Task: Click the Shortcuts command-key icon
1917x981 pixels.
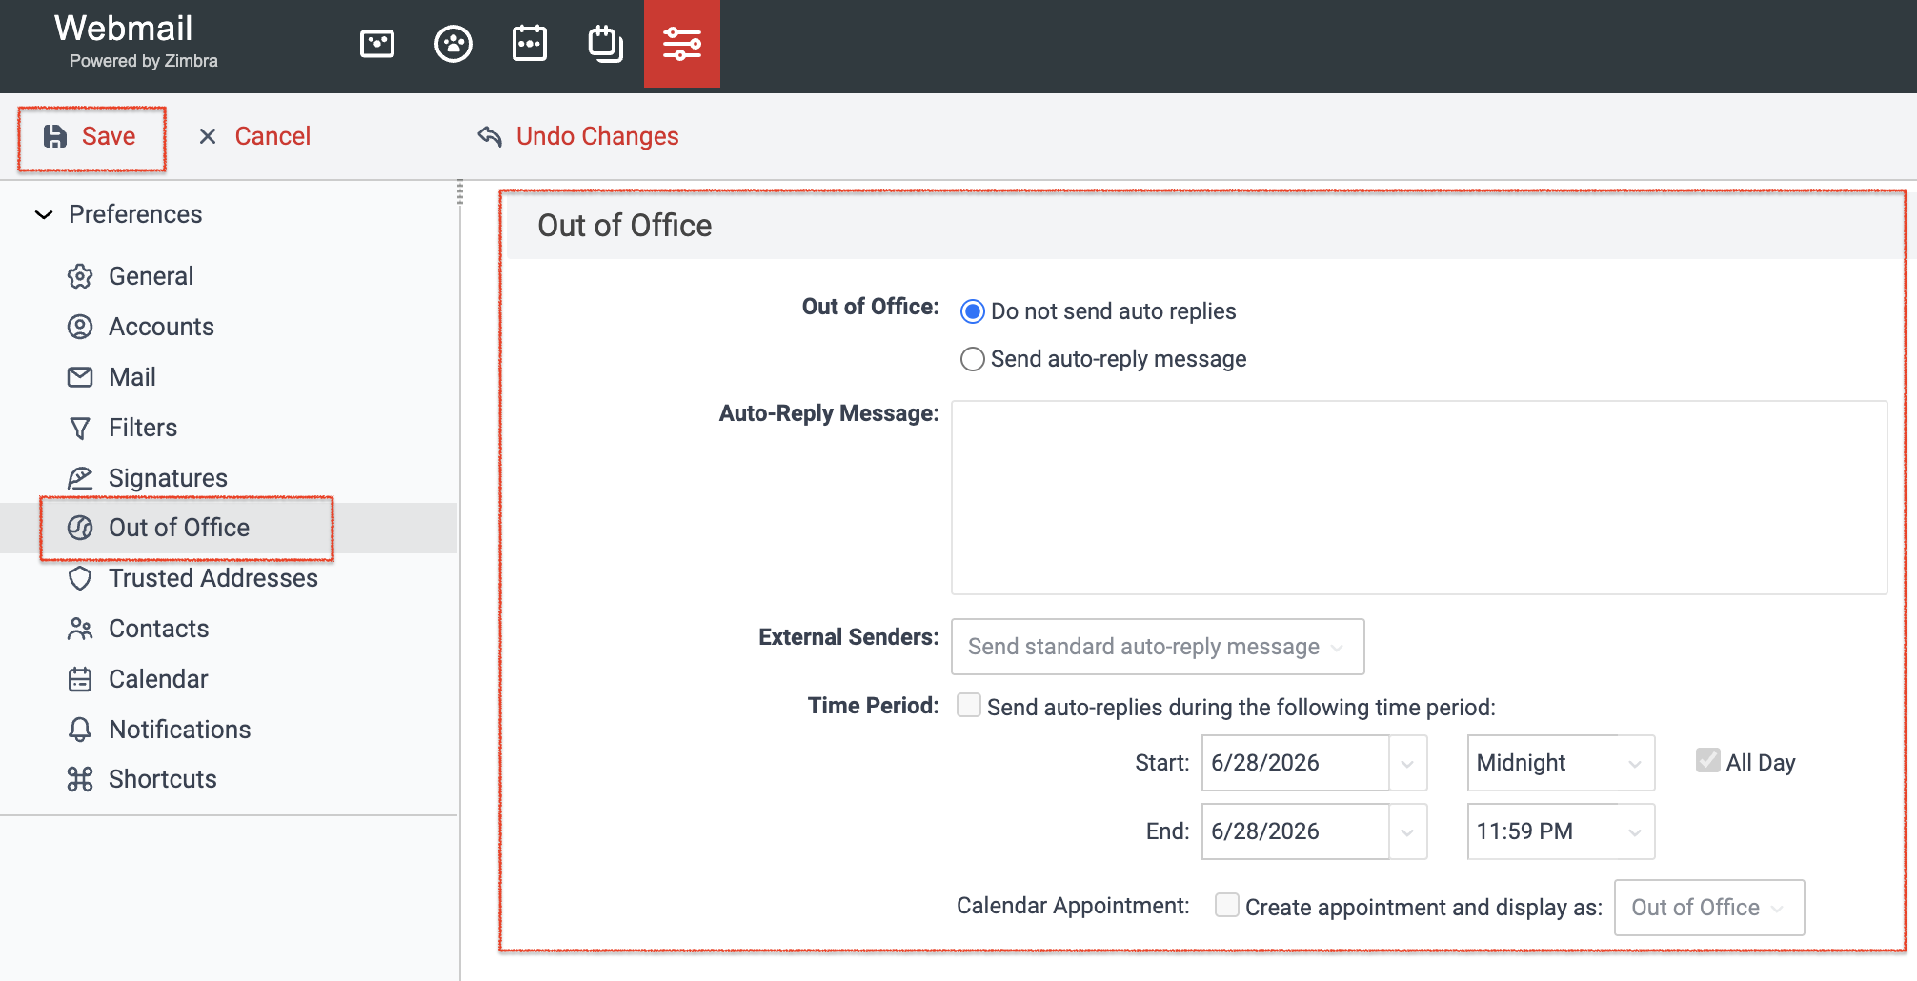Action: pos(80,779)
